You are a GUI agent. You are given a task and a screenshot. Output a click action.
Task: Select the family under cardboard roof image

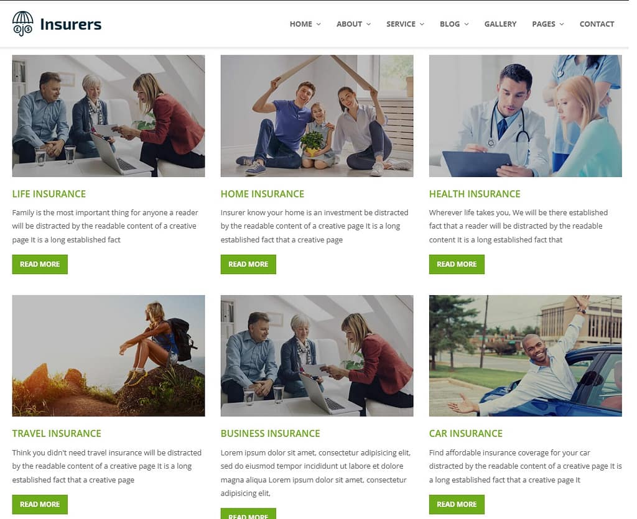point(317,116)
